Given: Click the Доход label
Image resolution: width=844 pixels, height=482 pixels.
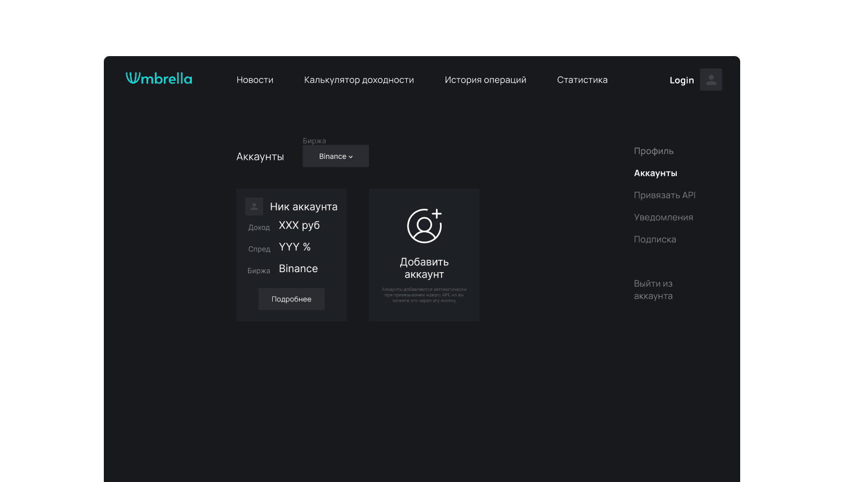Looking at the screenshot, I should tap(259, 227).
